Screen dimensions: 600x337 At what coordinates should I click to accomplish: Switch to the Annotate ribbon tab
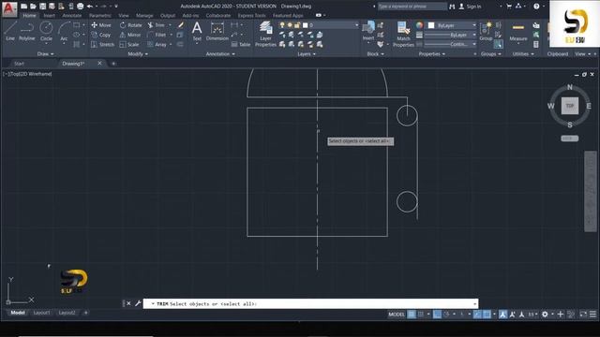pos(71,16)
